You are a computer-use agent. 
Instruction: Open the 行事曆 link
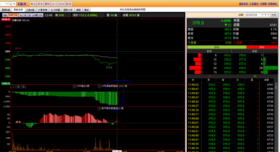(263, 4)
